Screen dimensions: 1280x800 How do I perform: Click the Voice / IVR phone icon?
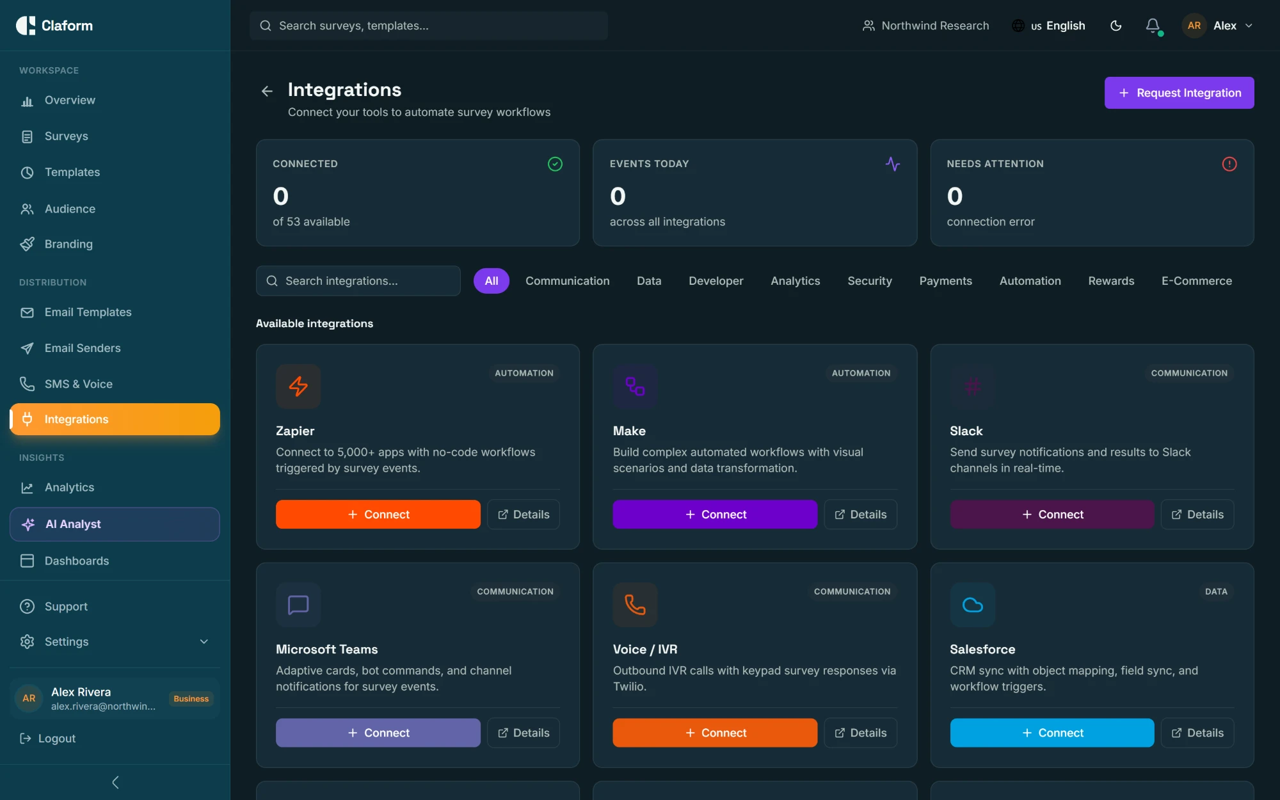(635, 605)
